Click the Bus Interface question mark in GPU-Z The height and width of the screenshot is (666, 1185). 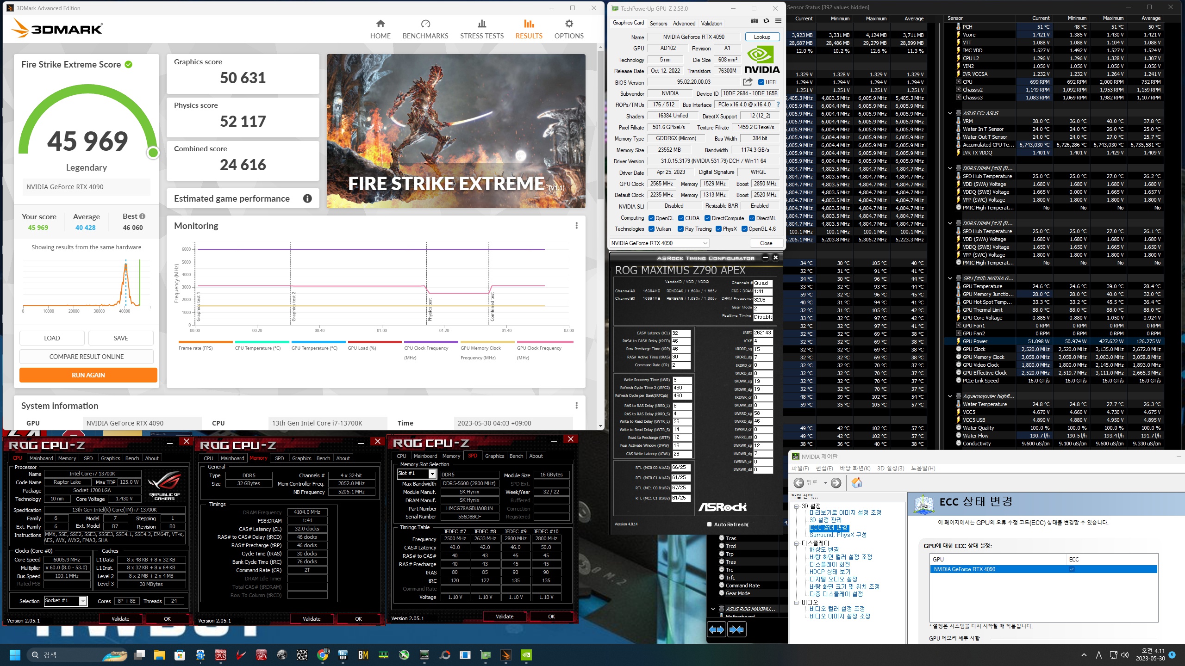(778, 105)
